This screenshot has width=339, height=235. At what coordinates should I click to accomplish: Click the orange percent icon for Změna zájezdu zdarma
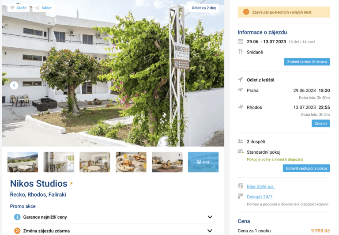17,231
